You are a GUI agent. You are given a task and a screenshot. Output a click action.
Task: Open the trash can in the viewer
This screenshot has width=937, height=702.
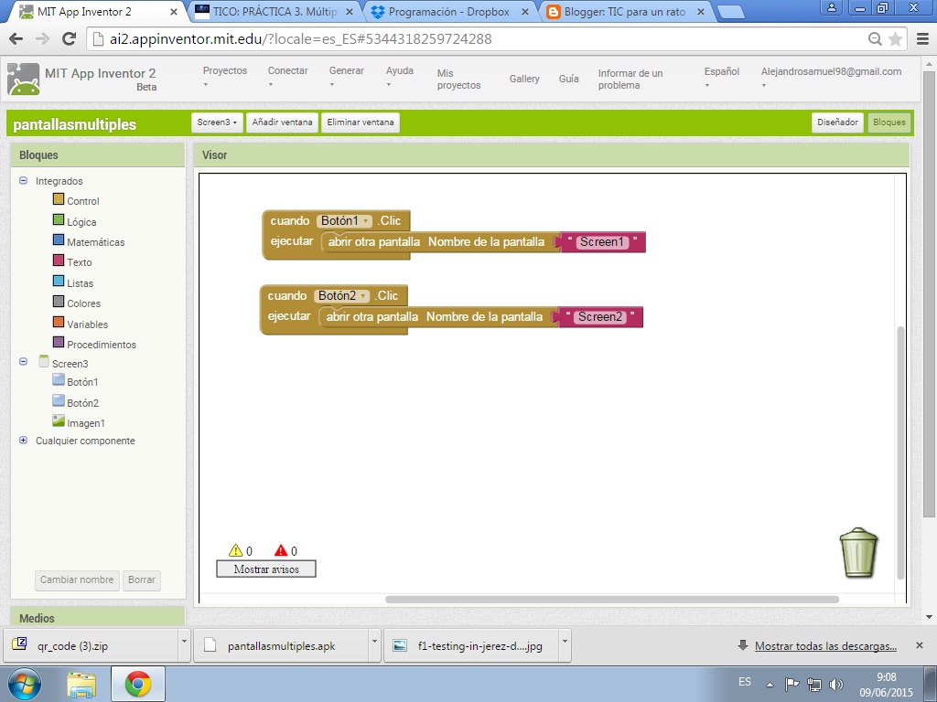[858, 552]
